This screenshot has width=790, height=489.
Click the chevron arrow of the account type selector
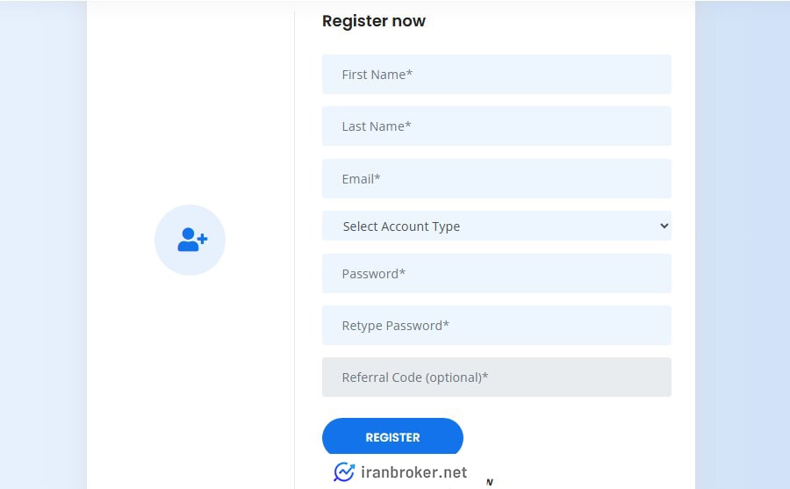664,226
